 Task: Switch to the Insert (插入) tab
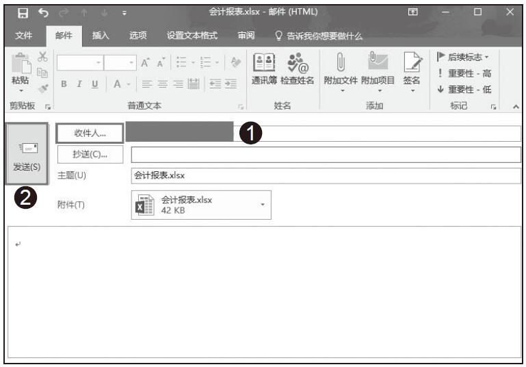[101, 36]
